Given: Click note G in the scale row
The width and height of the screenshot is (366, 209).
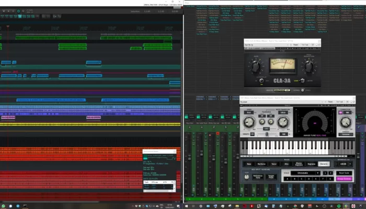Looking at the screenshot, I should tap(330, 179).
